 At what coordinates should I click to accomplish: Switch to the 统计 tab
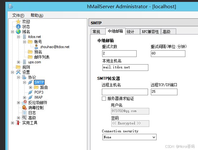pos(133,32)
